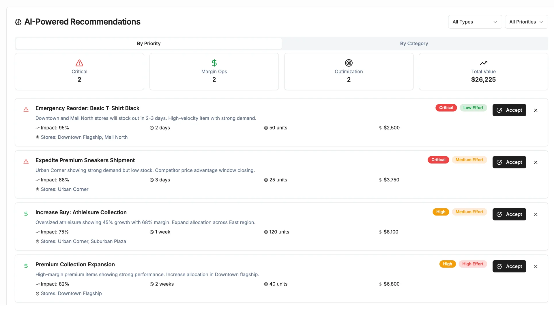The image size is (554, 312).
Task: Accept the Emergency Reorder recommendation
Action: (x=509, y=110)
